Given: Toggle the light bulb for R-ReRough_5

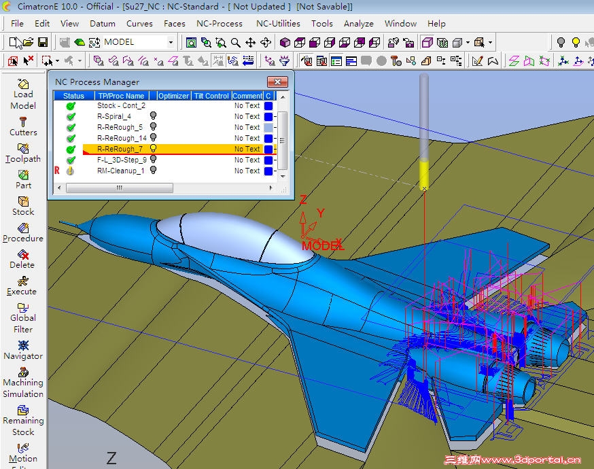Looking at the screenshot, I should click(x=153, y=126).
